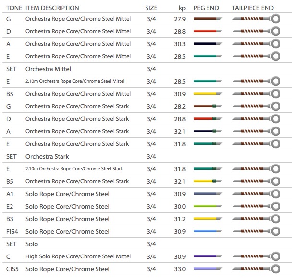Screen dimensions: 292x280
Task: Click the TONE column header
Action: click(x=14, y=8)
